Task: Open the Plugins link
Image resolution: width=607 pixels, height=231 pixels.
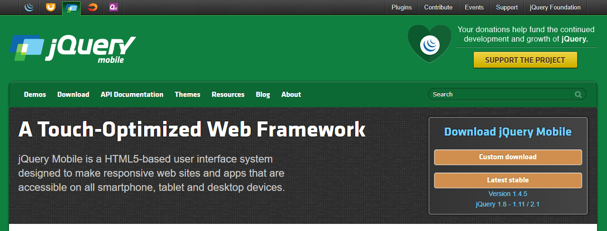Action: 402,7
